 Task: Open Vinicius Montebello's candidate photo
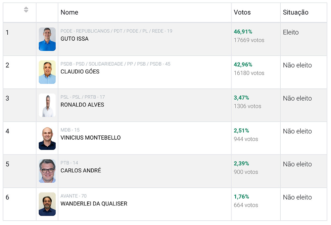(47, 138)
